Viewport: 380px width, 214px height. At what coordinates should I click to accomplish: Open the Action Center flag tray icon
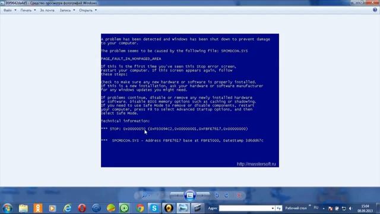point(330,209)
